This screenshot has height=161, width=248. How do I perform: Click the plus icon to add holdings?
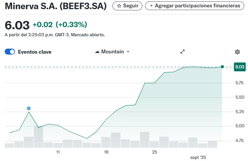(x=151, y=6)
